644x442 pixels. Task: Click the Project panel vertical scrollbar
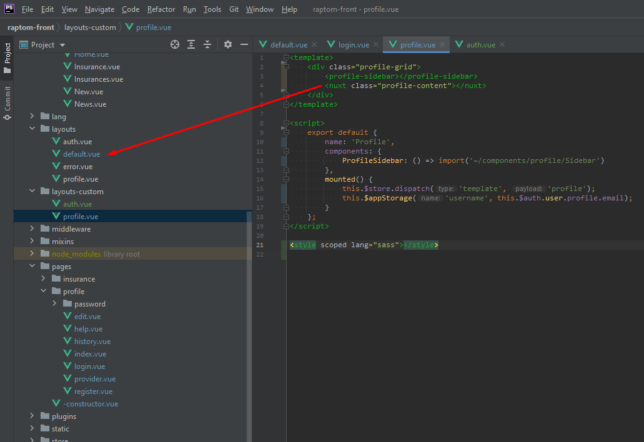pos(249,327)
